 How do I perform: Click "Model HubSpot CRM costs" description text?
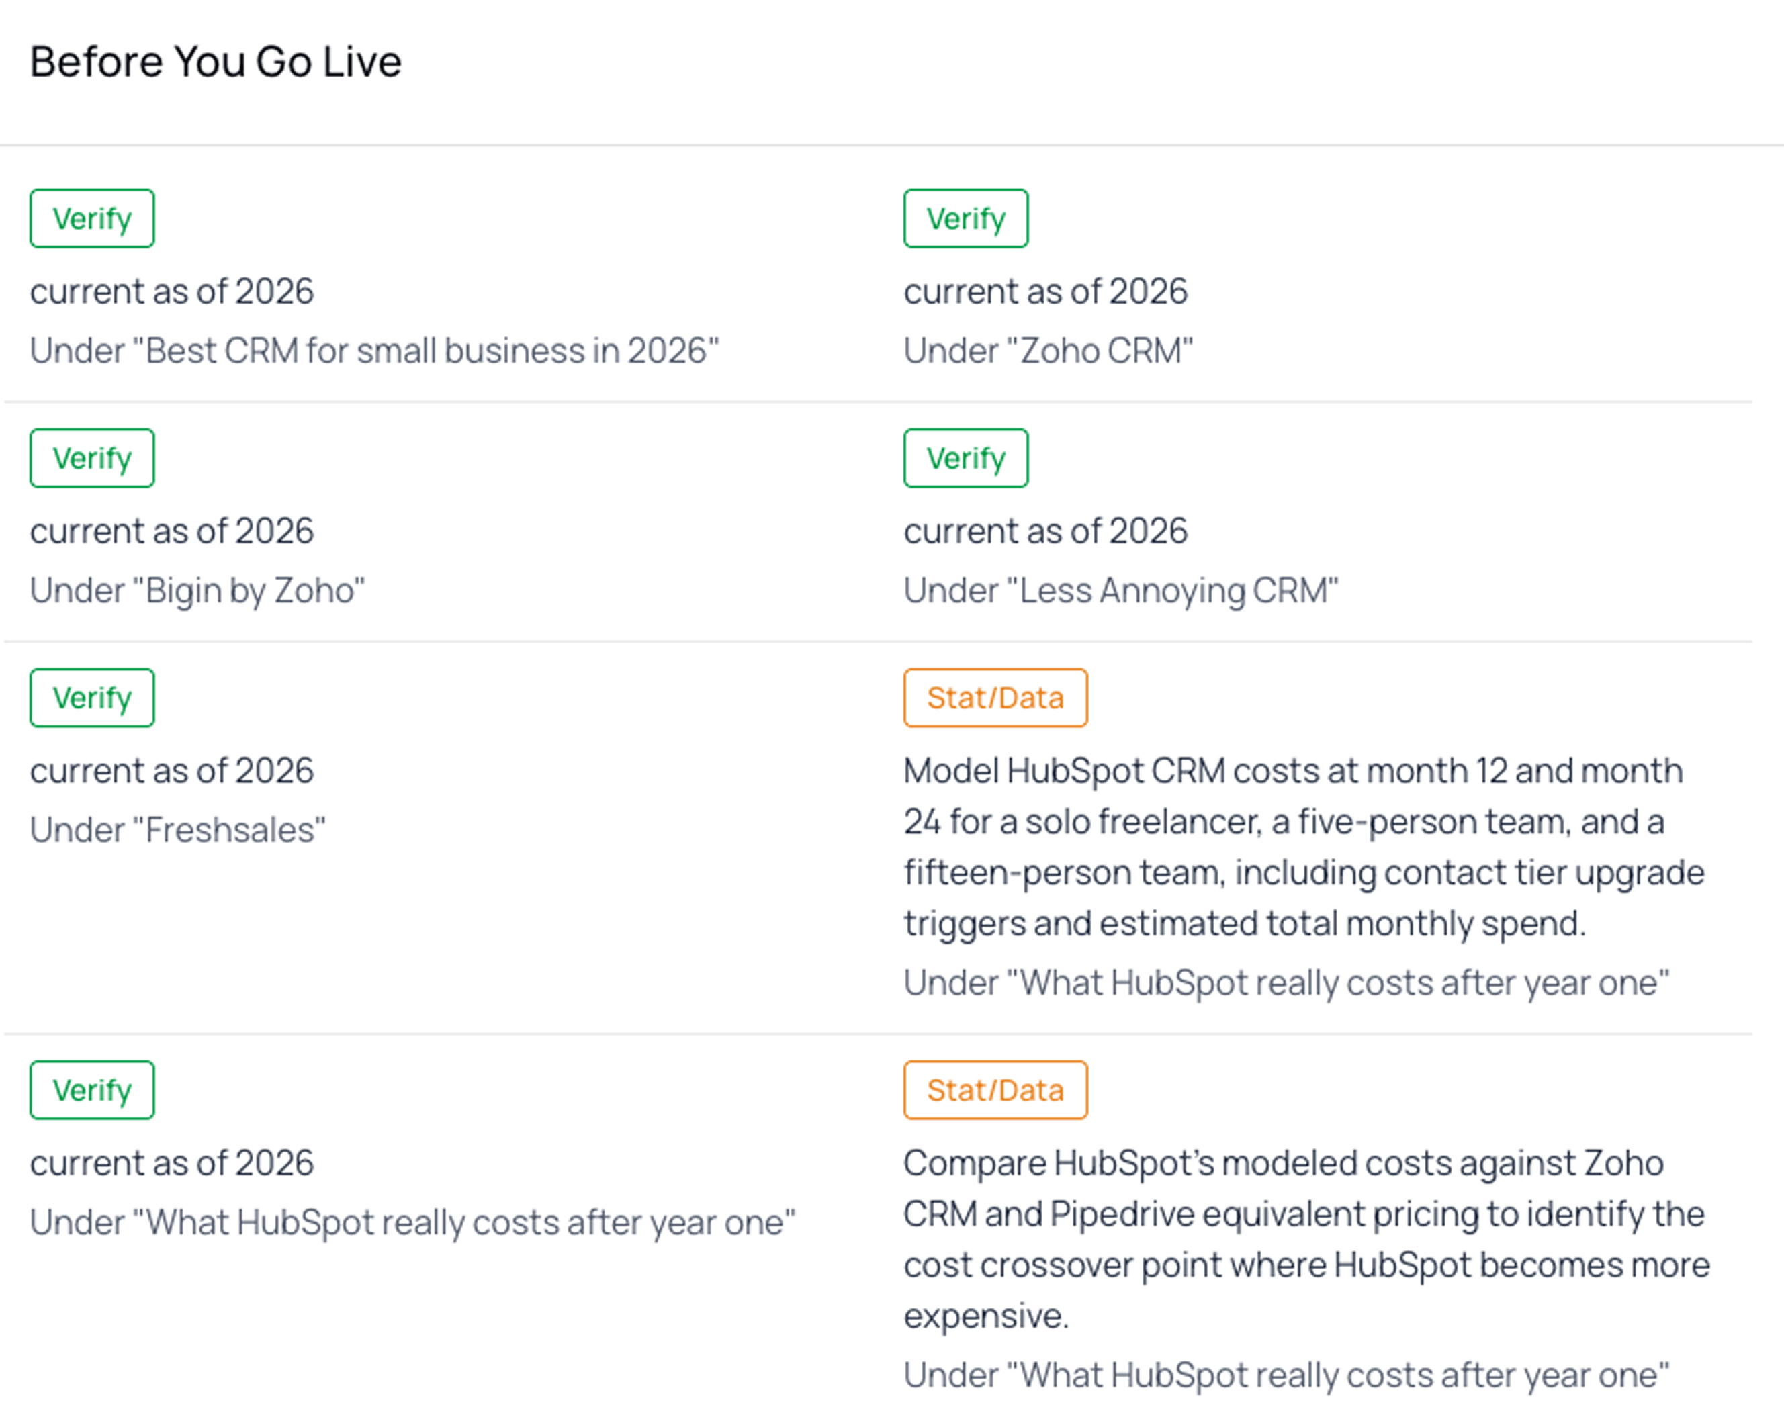(1304, 847)
